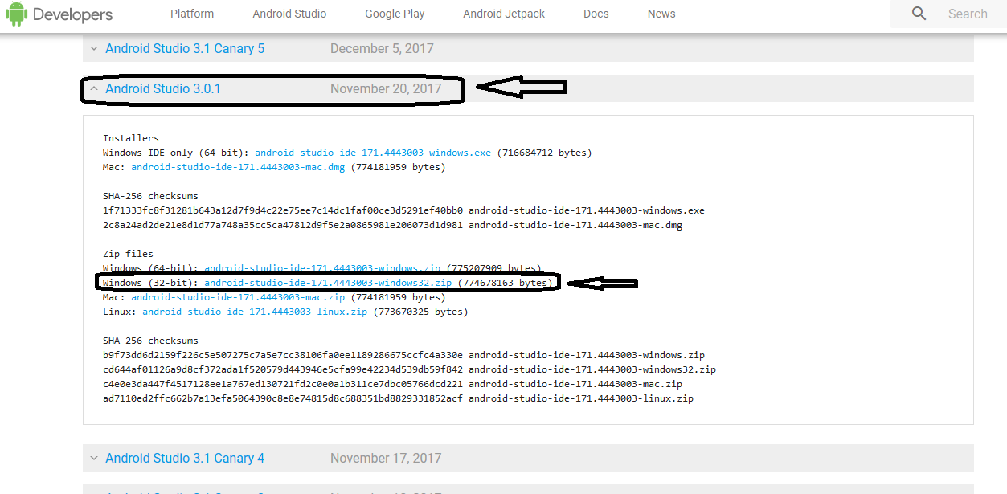The height and width of the screenshot is (494, 1007).
Task: Open the Google Play menu
Action: point(395,14)
